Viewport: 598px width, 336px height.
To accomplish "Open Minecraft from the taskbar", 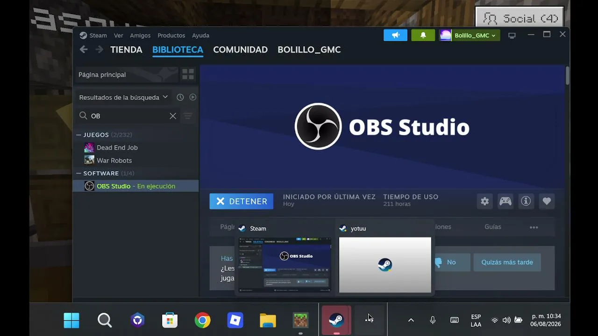I will (300, 320).
